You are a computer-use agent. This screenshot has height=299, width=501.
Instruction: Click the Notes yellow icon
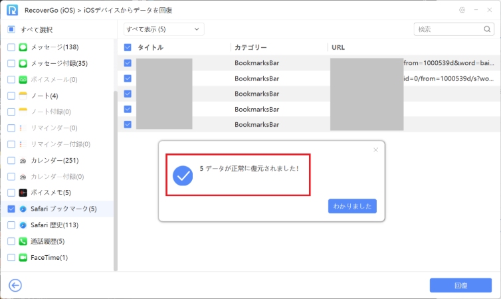point(23,96)
